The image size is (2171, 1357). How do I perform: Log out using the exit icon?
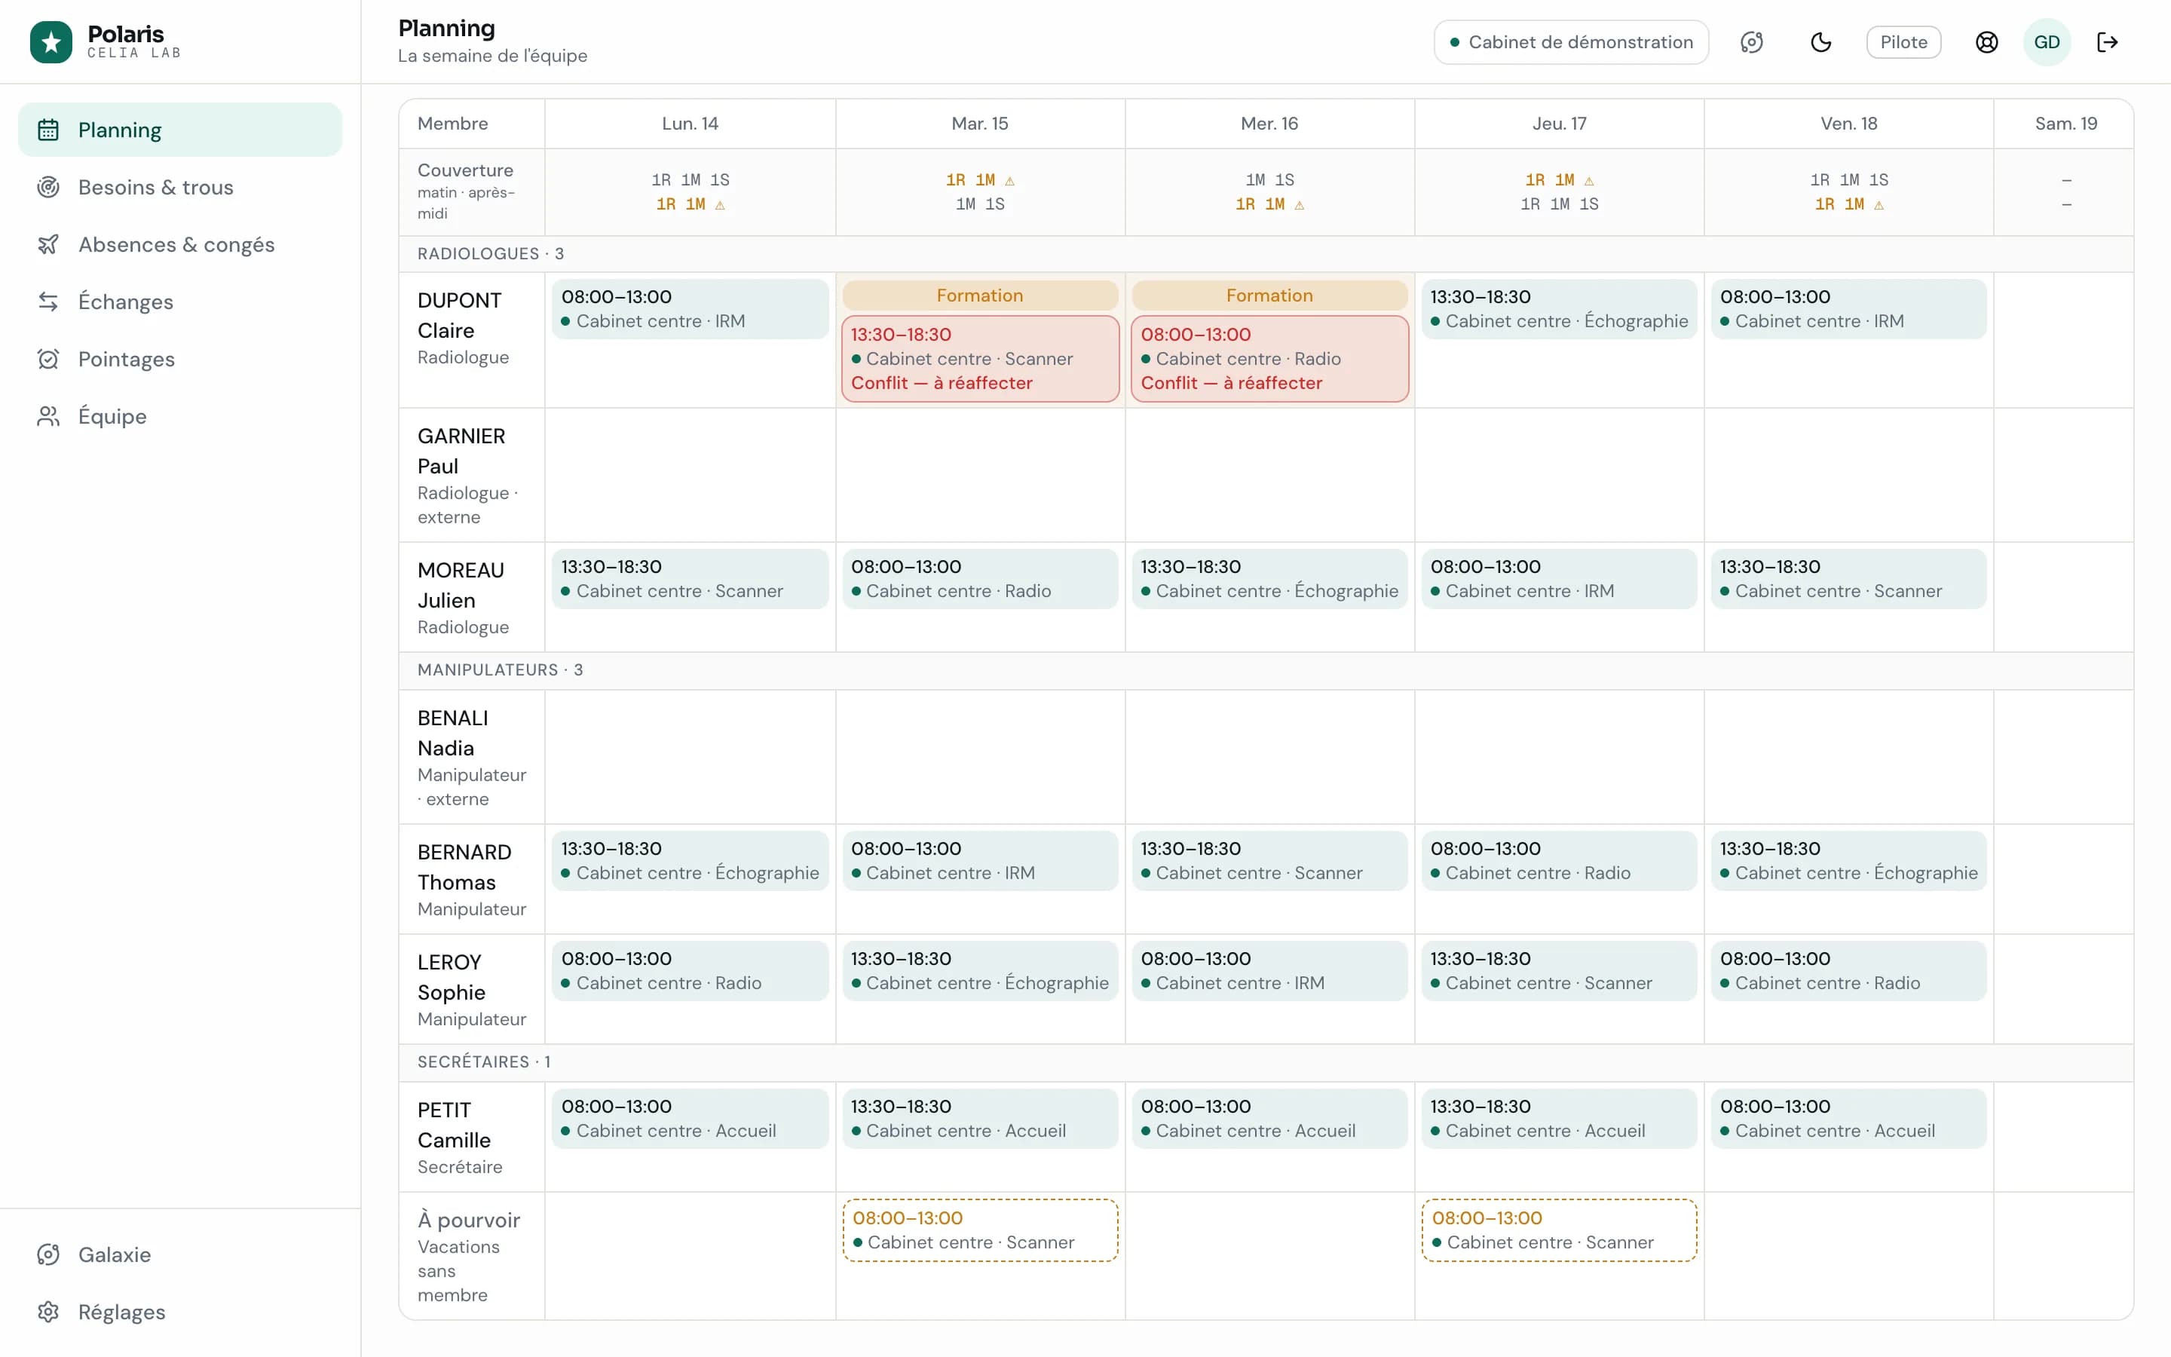point(2108,42)
